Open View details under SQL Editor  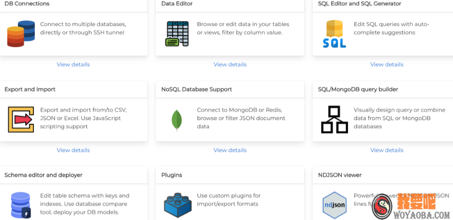(x=387, y=65)
